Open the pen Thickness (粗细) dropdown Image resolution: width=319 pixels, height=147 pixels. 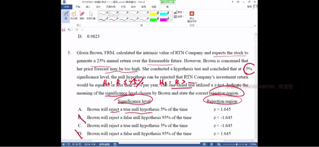pyautogui.click(x=179, y=16)
